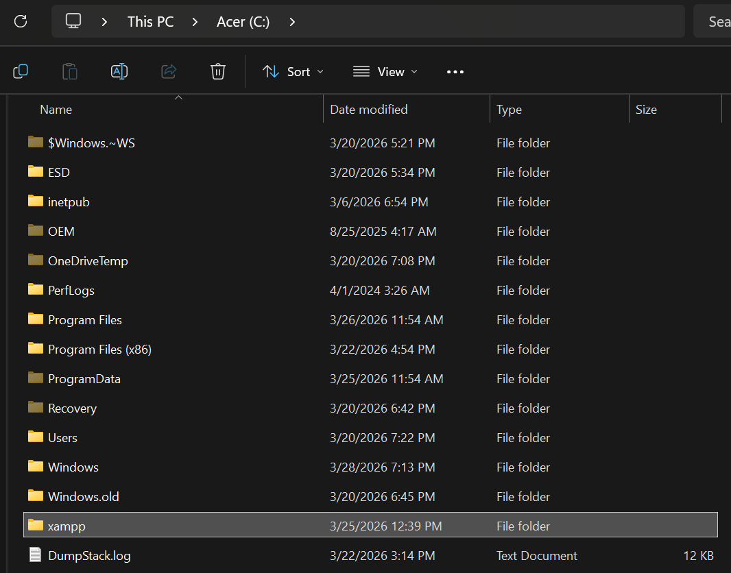Viewport: 731px width, 573px height.
Task: Sort by the Type column header
Action: 509,110
